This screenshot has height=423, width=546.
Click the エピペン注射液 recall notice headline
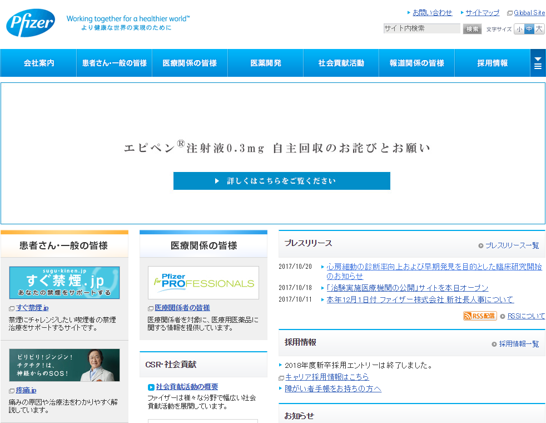click(x=277, y=147)
